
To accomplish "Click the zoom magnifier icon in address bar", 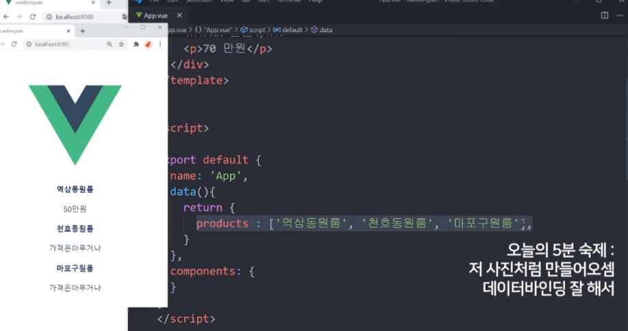I will pyautogui.click(x=110, y=44).
